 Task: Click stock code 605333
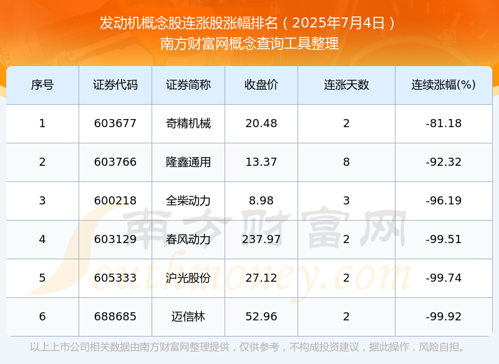click(x=115, y=278)
